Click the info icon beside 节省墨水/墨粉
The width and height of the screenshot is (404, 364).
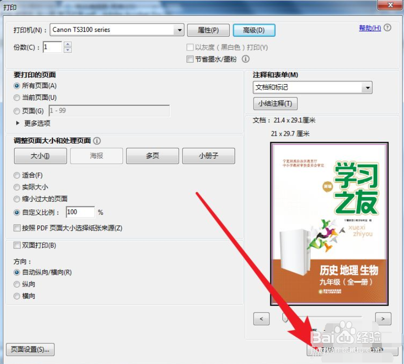pyautogui.click(x=245, y=59)
